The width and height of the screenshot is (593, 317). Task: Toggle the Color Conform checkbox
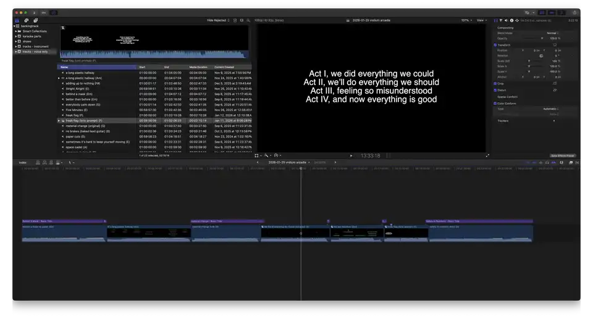click(x=495, y=104)
